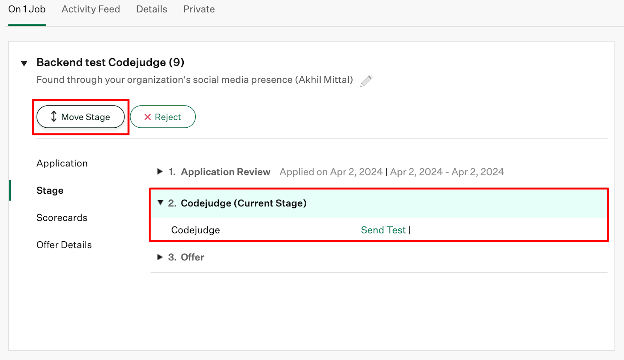The width and height of the screenshot is (624, 360).
Task: Click the '3. Offer' stage title
Action: click(186, 257)
